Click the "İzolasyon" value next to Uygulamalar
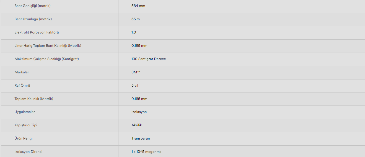Image resolution: width=365 pixels, height=157 pixels. point(139,112)
